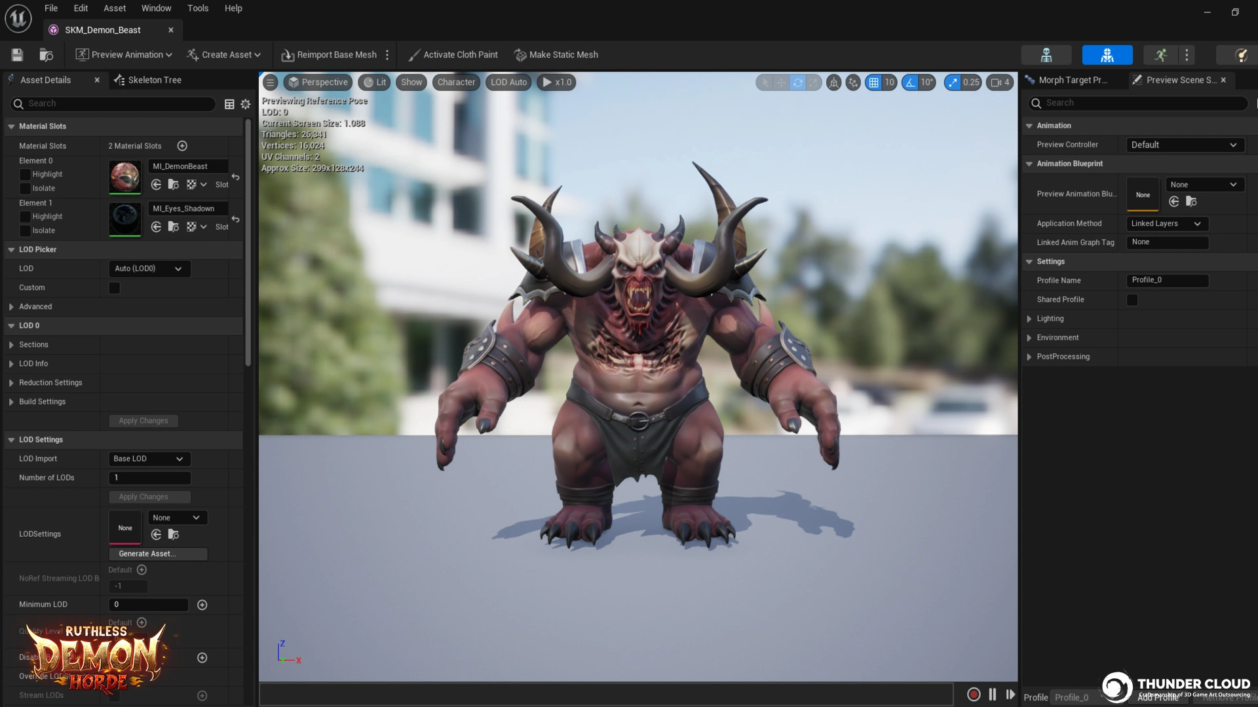The height and width of the screenshot is (707, 1258).
Task: Add platform override for Minimum LOD
Action: (x=202, y=605)
